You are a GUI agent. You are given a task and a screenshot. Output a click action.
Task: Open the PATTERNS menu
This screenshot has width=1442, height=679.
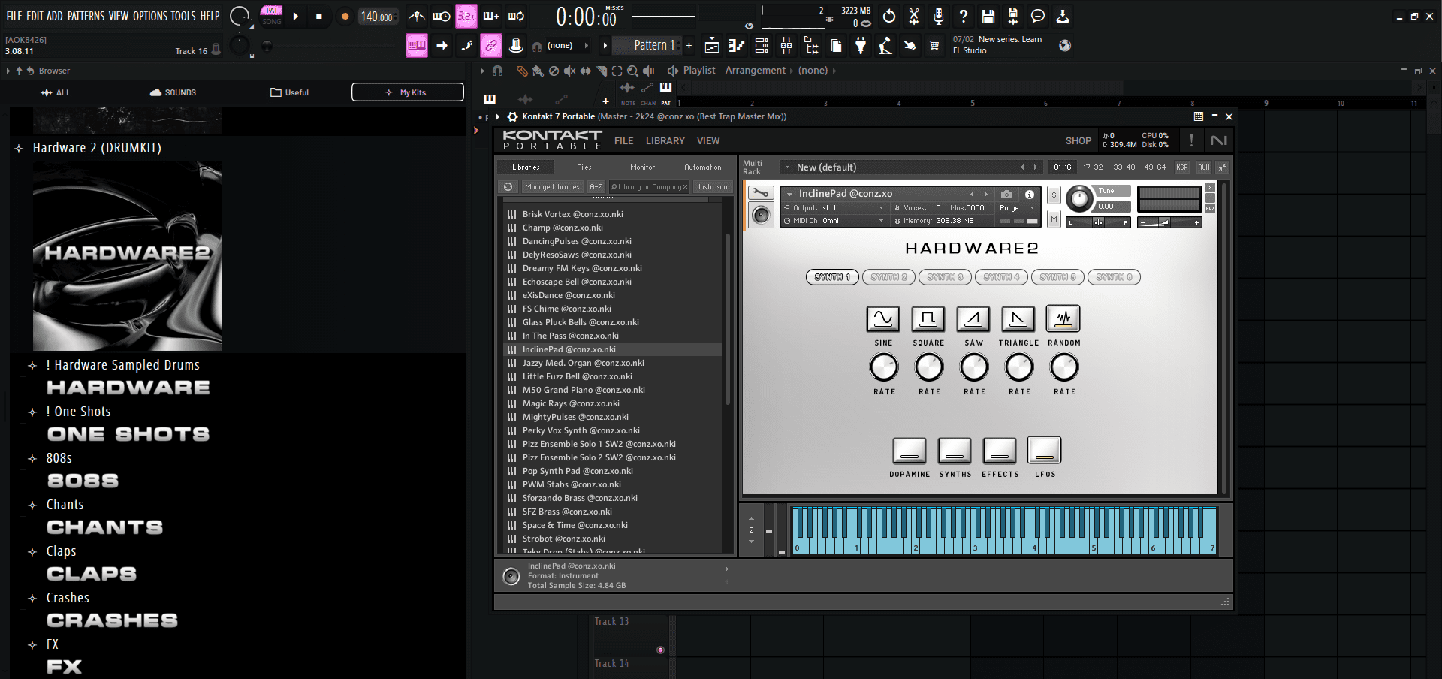(x=86, y=16)
